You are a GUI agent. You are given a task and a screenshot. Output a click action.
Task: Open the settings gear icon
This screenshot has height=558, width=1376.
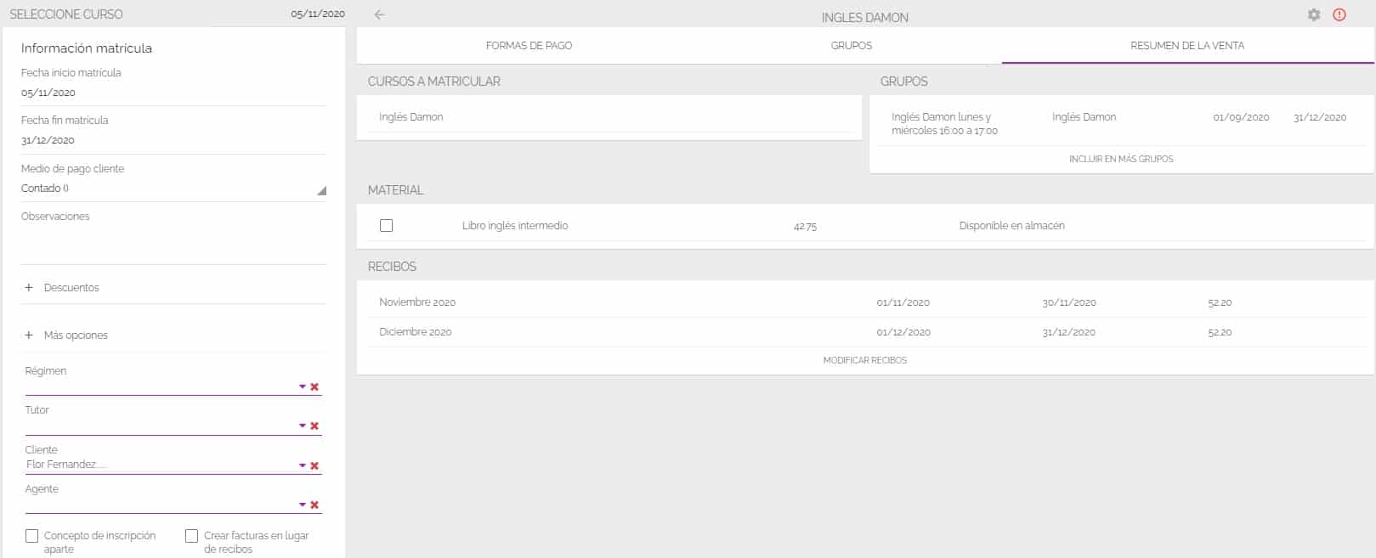tap(1314, 14)
